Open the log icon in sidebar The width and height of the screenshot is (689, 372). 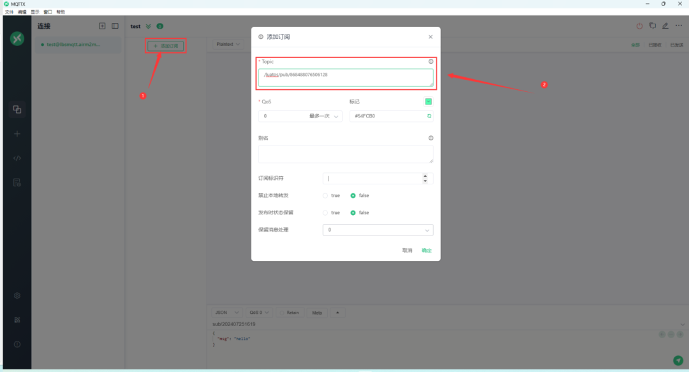click(x=17, y=182)
